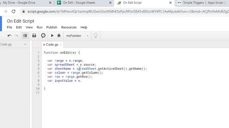Click the On Edit Script project title
This screenshot has height=128, width=229.
tap(21, 21)
